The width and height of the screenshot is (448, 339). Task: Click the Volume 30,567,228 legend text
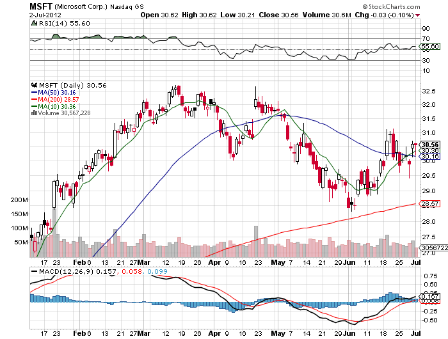[64, 113]
